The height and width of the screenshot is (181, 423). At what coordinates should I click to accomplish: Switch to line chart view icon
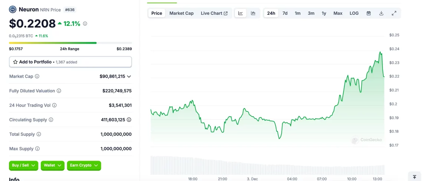click(240, 13)
